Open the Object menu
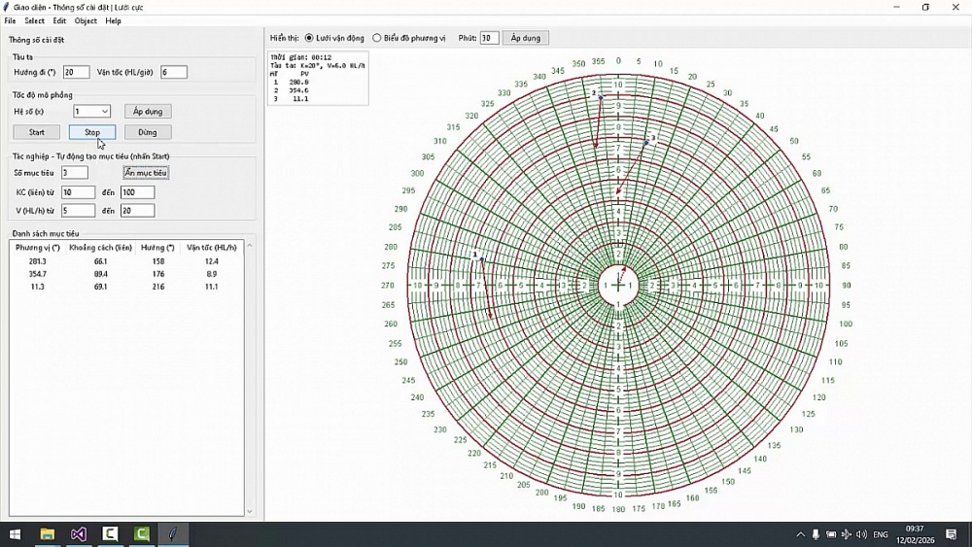Screen dimensions: 972x547 86,20
